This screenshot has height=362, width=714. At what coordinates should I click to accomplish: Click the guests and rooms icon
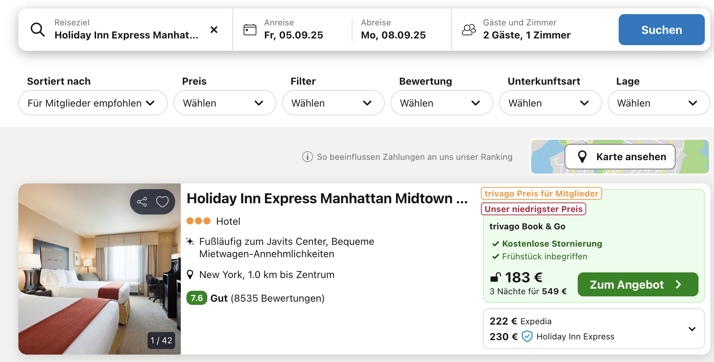[x=469, y=30]
